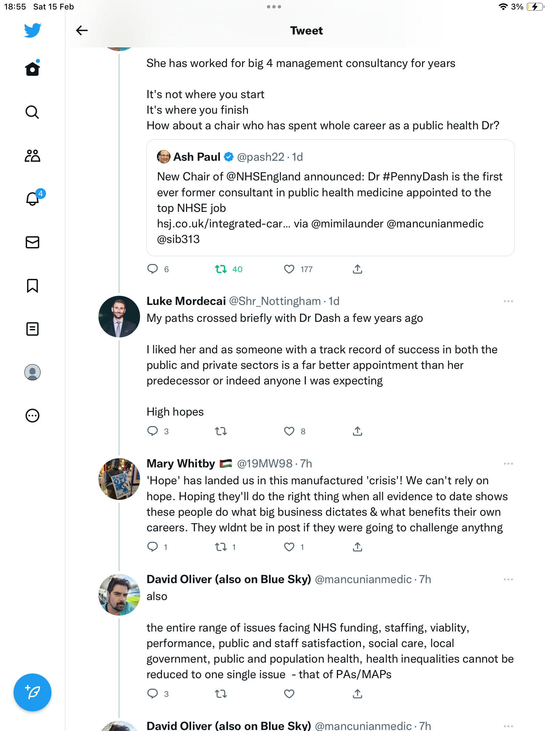548x731 pixels.
Task: Open the @pash22 handle in quoted tweet
Action: (260, 157)
